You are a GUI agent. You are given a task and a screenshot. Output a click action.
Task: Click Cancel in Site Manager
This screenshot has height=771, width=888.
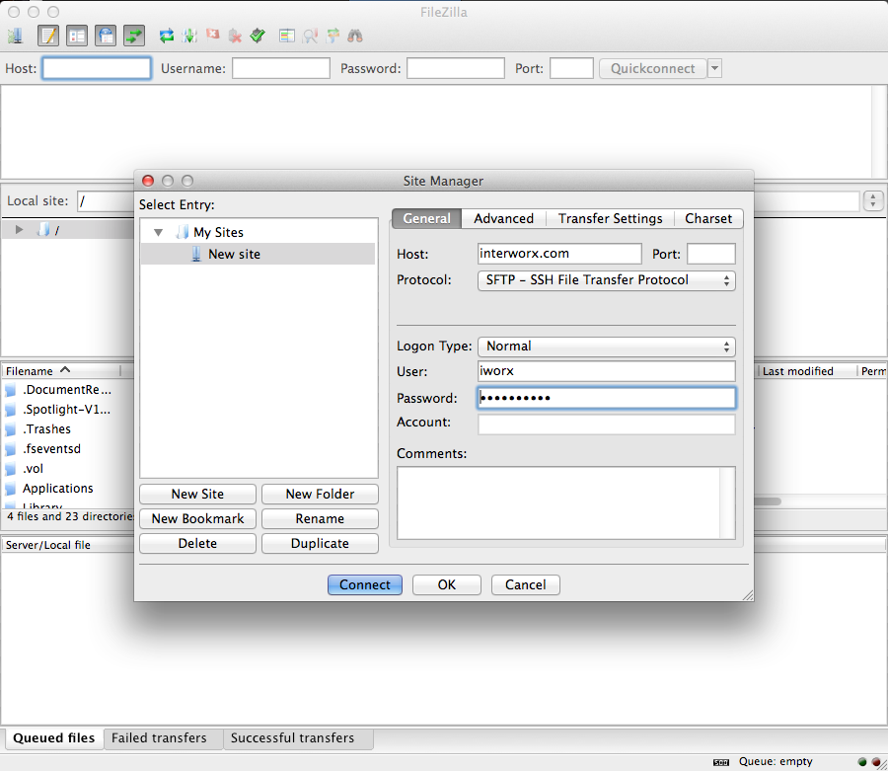[x=526, y=584]
